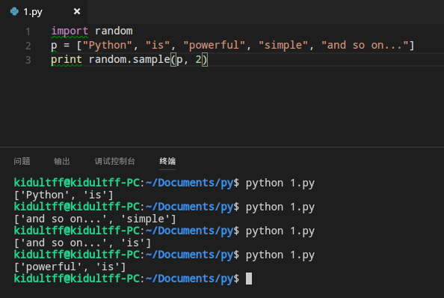Click the ['Python', 'is'] terminal output line

[x=64, y=195]
